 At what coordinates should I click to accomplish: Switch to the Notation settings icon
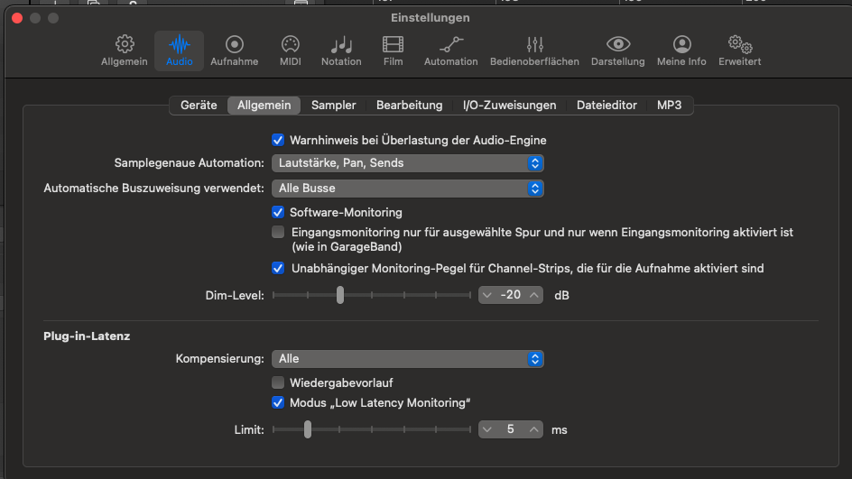click(x=341, y=44)
